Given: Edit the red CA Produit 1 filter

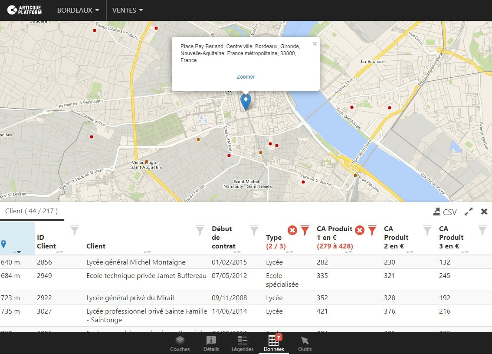Looking at the screenshot, I should (372, 230).
